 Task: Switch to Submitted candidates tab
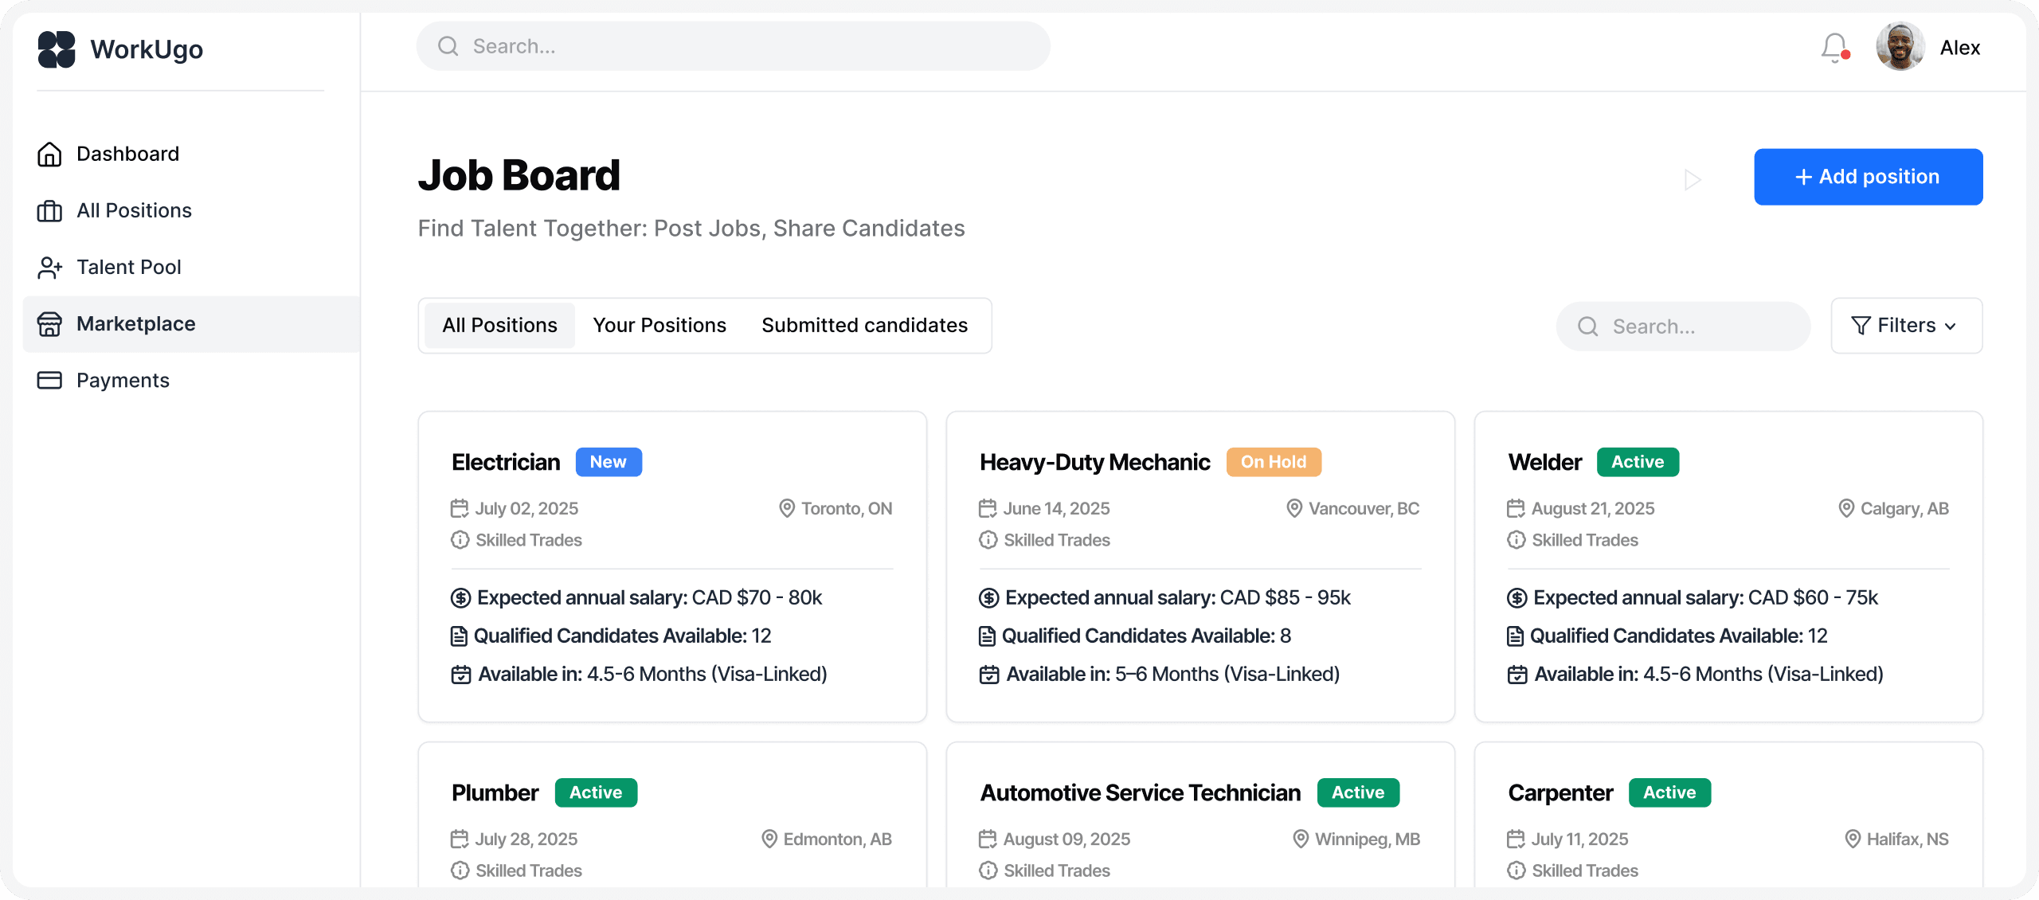(864, 326)
